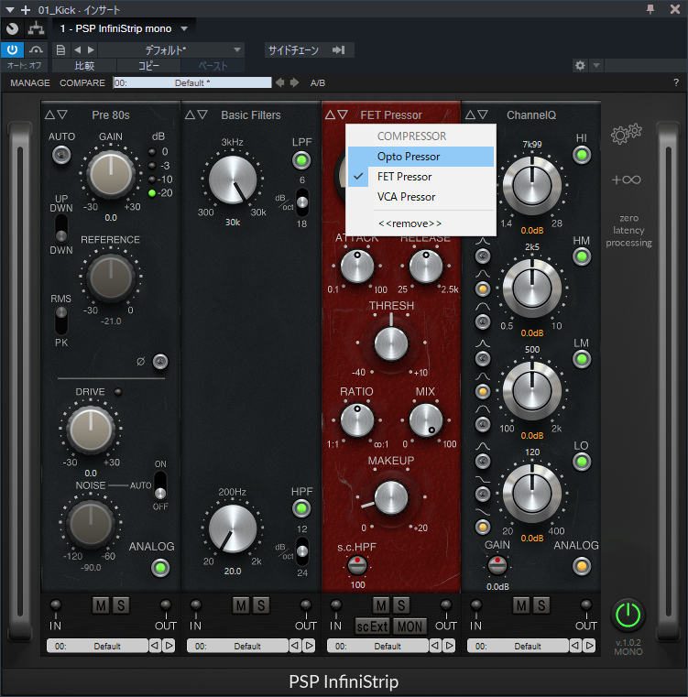Toggle scExt external sidechain button

tap(372, 626)
